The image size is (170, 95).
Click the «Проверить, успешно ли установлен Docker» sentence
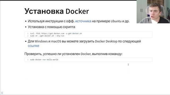pos(73,54)
